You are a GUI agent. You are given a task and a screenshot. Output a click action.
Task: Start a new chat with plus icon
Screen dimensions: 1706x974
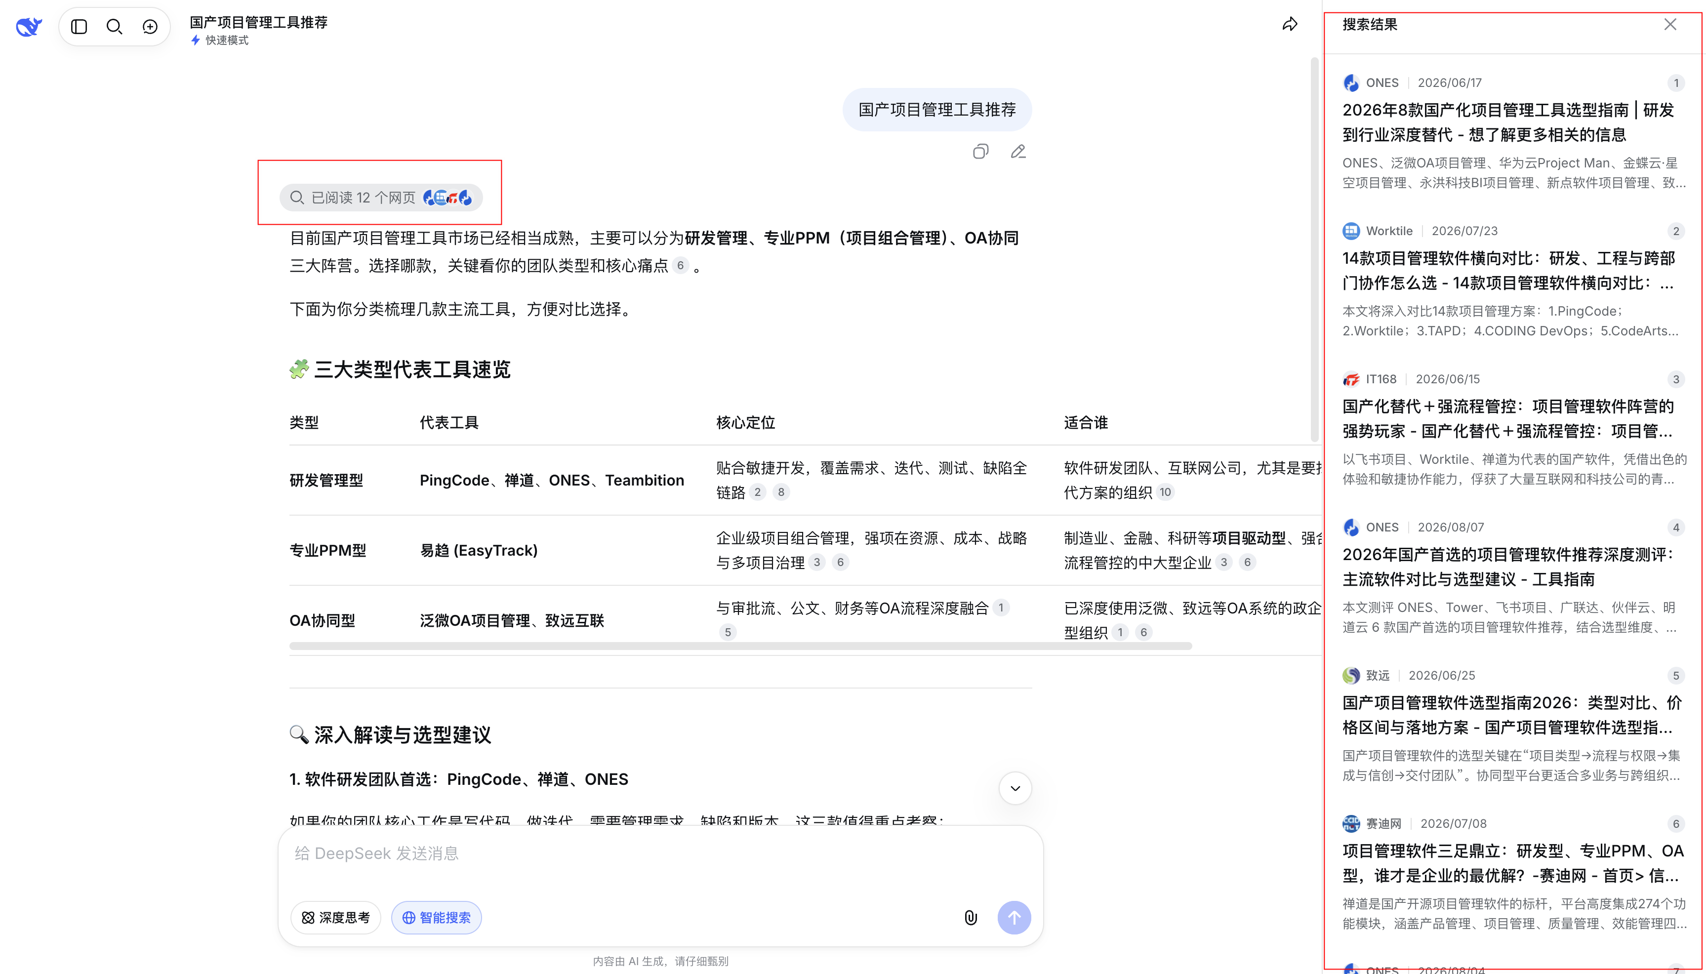click(151, 27)
